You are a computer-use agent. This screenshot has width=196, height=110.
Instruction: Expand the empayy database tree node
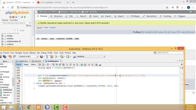tap(2, 38)
